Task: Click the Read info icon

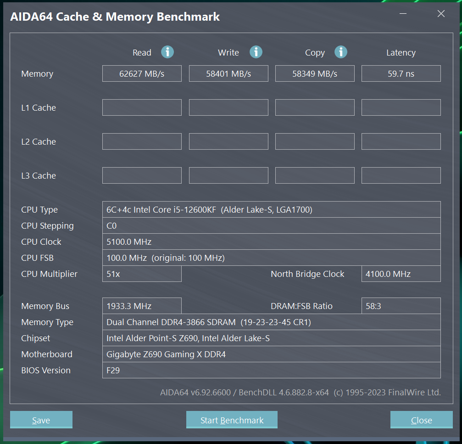Action: 167,52
